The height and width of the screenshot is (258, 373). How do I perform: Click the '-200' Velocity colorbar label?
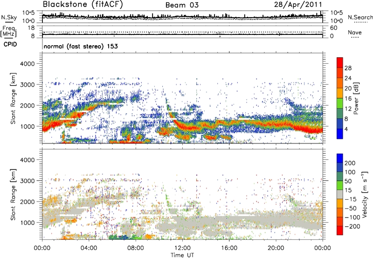click(x=352, y=226)
